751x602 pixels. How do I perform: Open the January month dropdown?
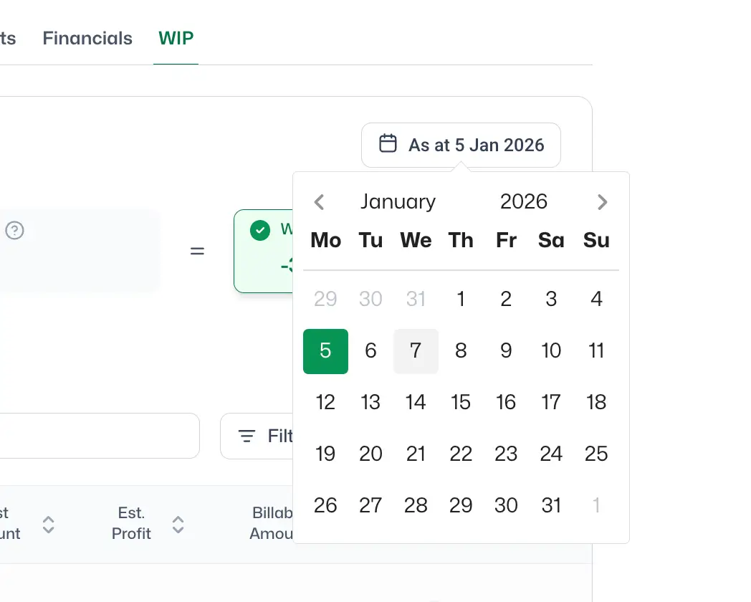[x=398, y=201]
